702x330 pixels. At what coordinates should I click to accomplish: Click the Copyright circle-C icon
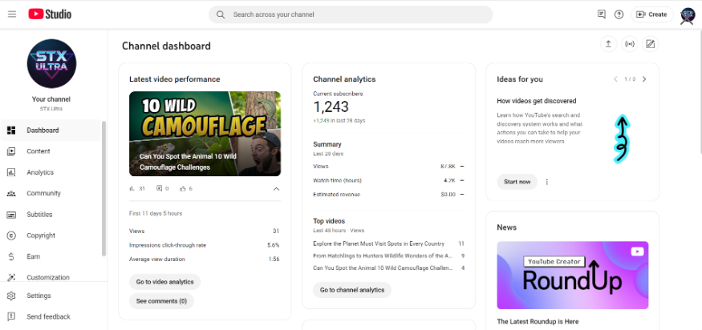(11, 235)
